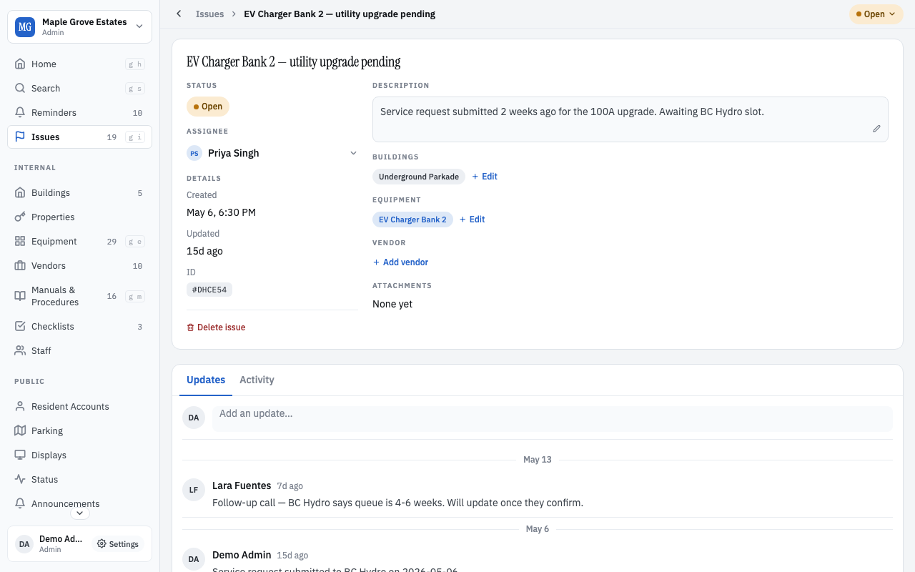Open Displays via the monitor icon

coord(20,455)
